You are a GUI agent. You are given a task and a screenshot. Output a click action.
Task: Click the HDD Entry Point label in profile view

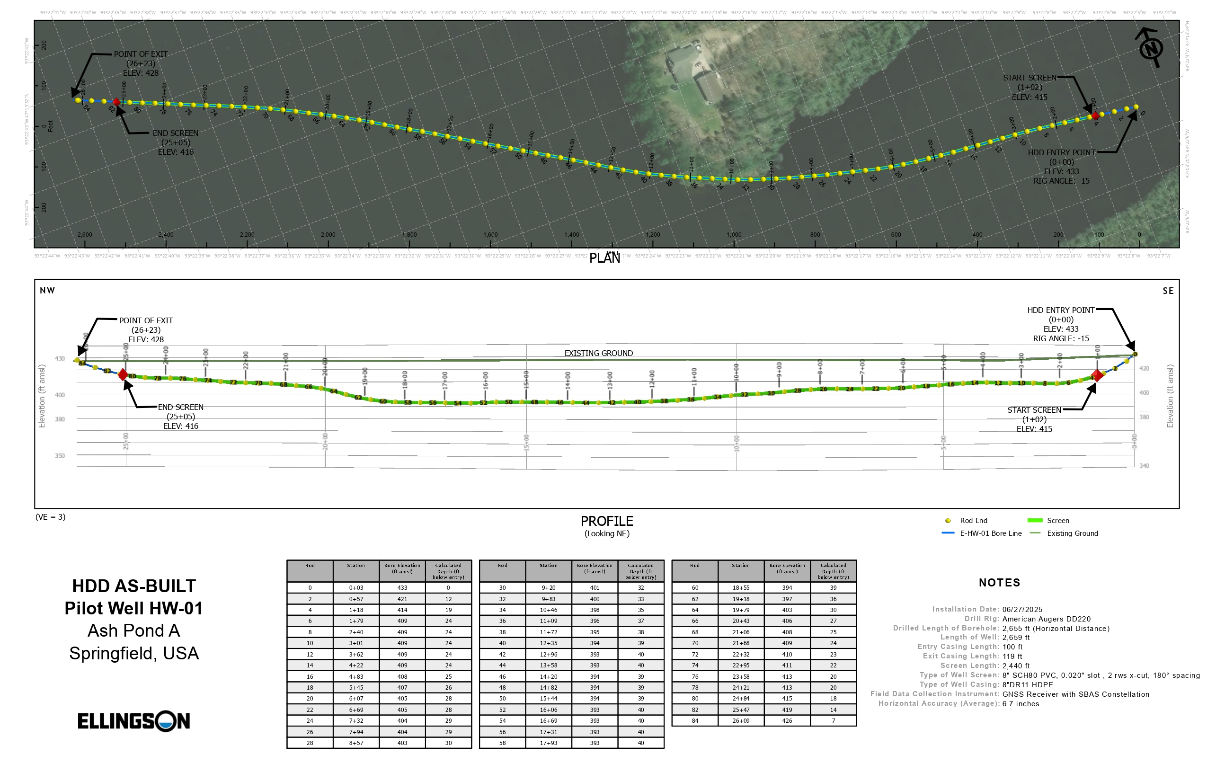point(1061,310)
